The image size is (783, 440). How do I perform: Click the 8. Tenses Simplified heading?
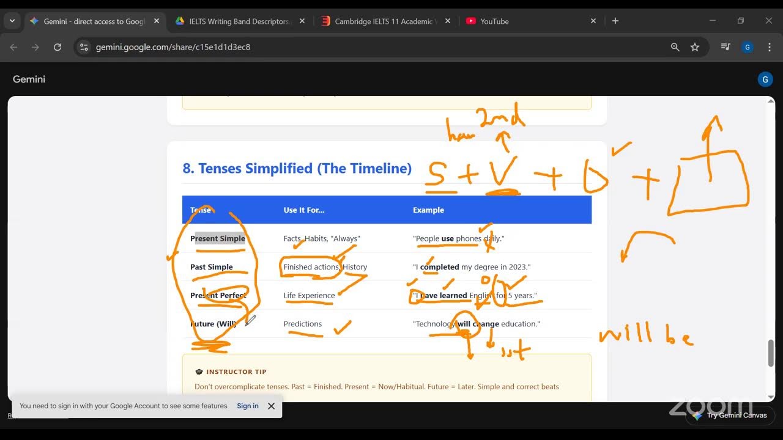[297, 168]
